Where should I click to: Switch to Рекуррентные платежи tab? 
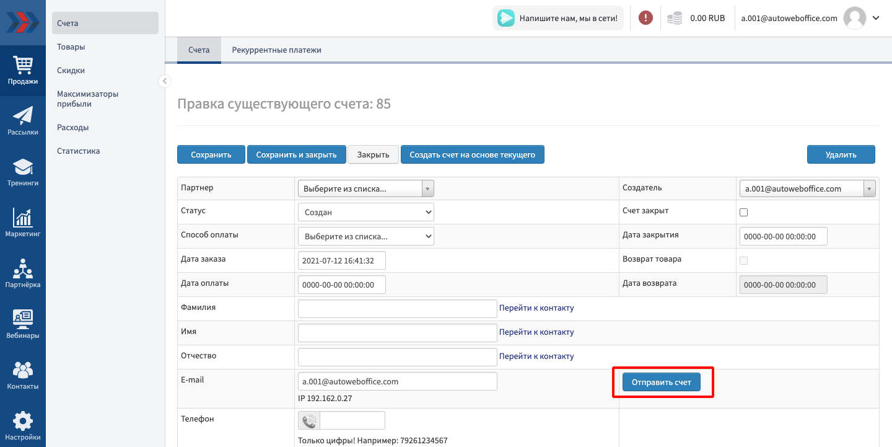click(276, 50)
